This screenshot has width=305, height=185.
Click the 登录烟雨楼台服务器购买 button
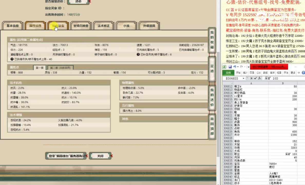66,156
